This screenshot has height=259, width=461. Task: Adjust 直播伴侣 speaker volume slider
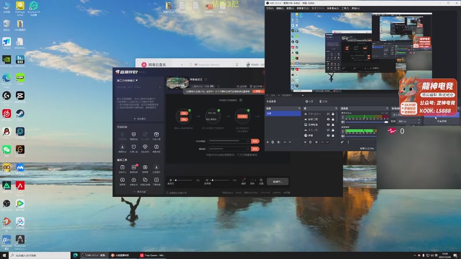click(x=221, y=180)
